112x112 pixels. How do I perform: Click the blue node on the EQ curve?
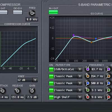click(x=96, y=39)
